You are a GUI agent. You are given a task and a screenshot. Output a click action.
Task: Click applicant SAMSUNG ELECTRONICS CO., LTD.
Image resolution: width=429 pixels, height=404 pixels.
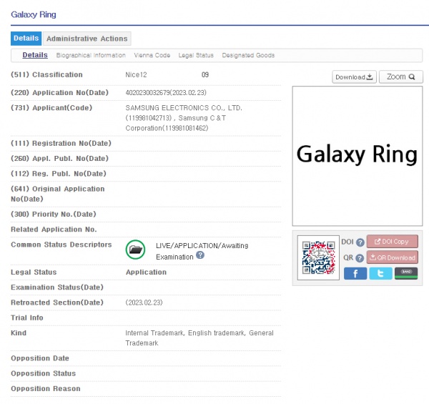coord(184,108)
